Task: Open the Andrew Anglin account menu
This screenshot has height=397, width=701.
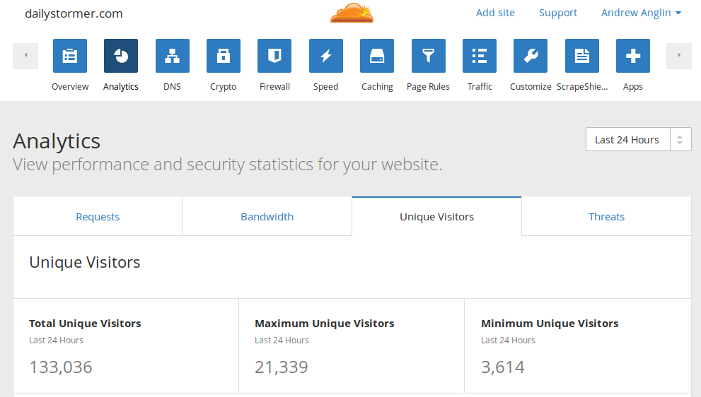Action: (641, 13)
